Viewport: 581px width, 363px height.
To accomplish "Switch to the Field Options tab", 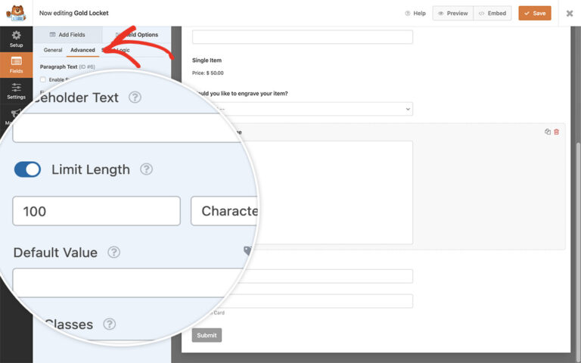I will (137, 35).
